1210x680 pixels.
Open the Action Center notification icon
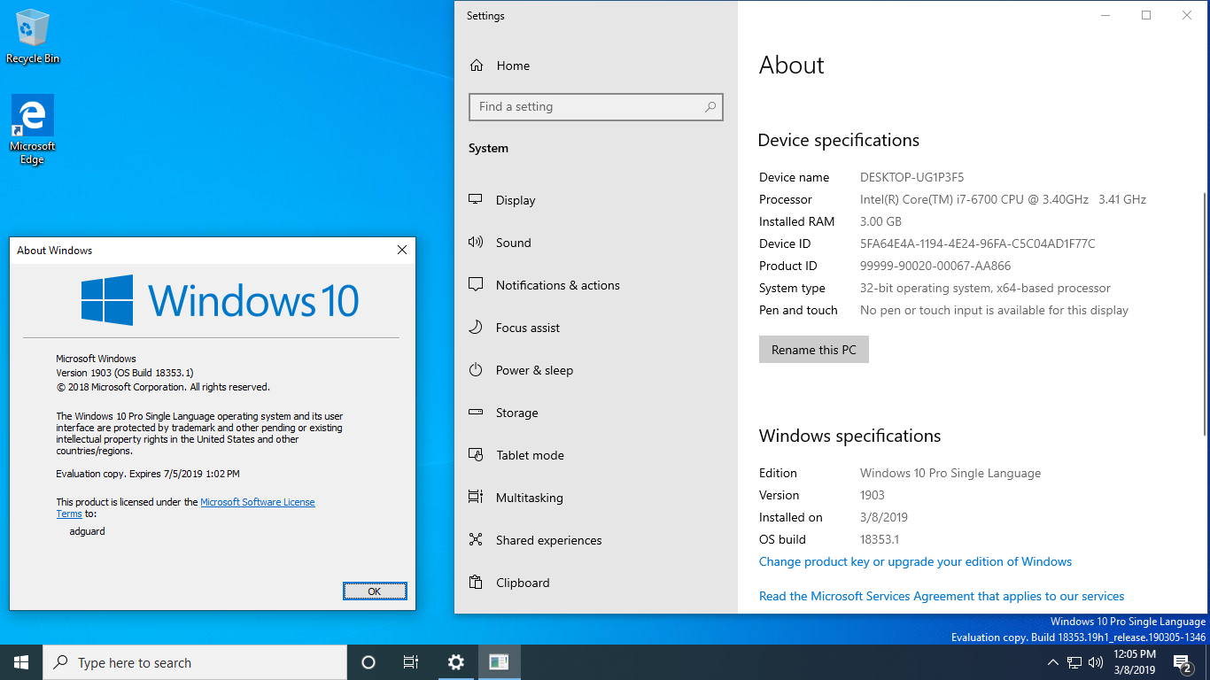point(1183,662)
